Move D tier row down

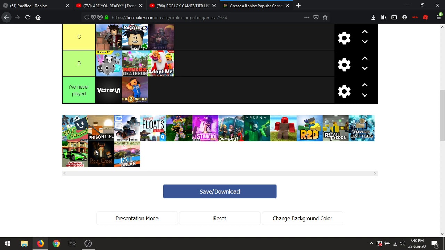[x=365, y=68]
